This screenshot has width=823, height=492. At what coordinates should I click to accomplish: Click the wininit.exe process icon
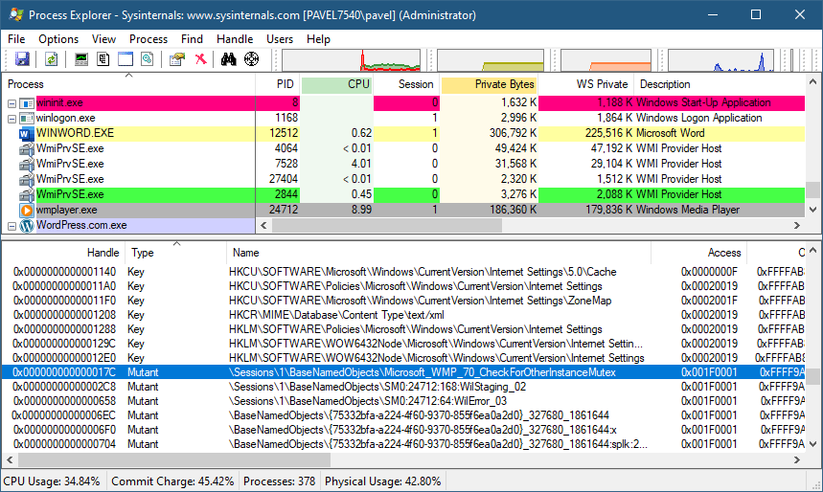pyautogui.click(x=26, y=103)
